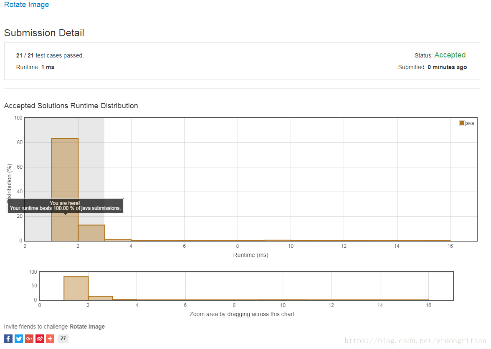Click "Invite friends to challenge Rotate Image" text

[x=54, y=327]
